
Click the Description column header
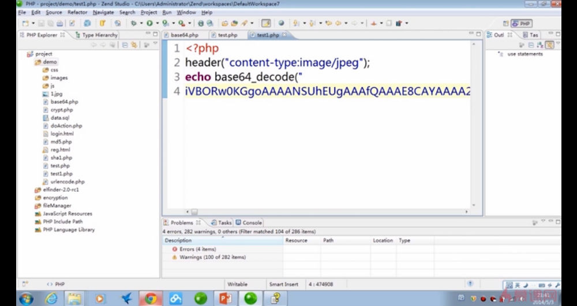click(x=223, y=240)
